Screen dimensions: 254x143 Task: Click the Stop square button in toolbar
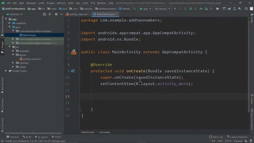[x=211, y=9]
